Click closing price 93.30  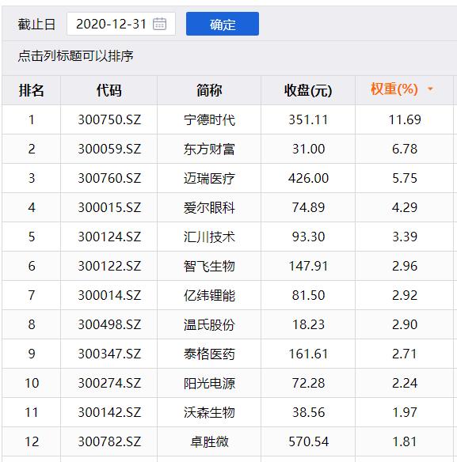click(x=308, y=237)
